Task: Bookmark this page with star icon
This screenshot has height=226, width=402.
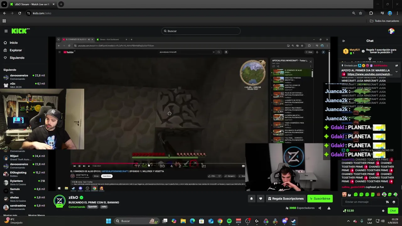Action: (x=361, y=13)
